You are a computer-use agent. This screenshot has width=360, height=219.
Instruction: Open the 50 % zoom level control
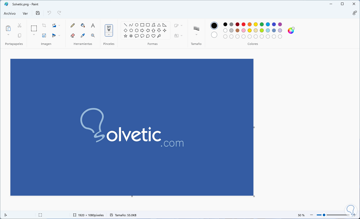click(301, 215)
